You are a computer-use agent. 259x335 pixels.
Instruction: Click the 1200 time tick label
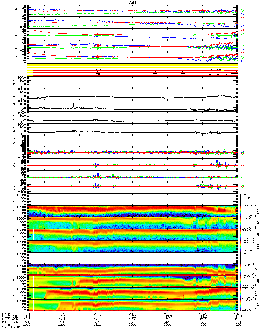237,325
